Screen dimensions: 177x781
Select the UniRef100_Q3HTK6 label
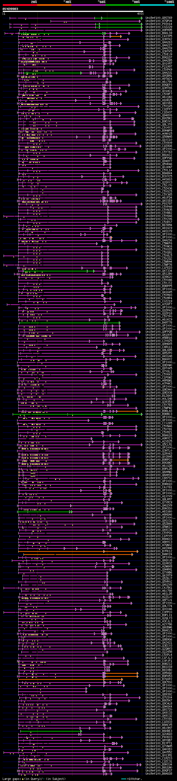point(159,88)
